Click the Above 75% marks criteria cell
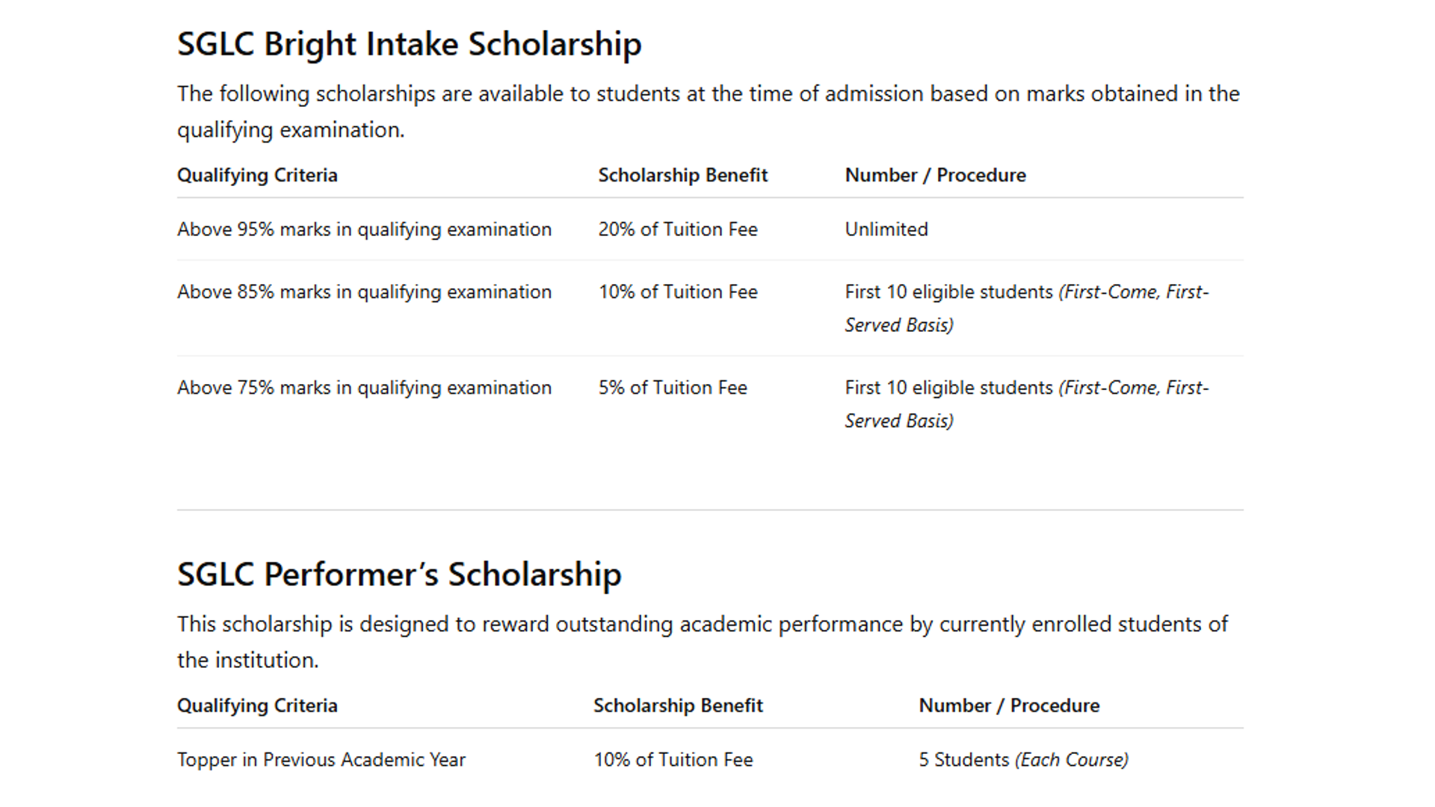 click(364, 388)
